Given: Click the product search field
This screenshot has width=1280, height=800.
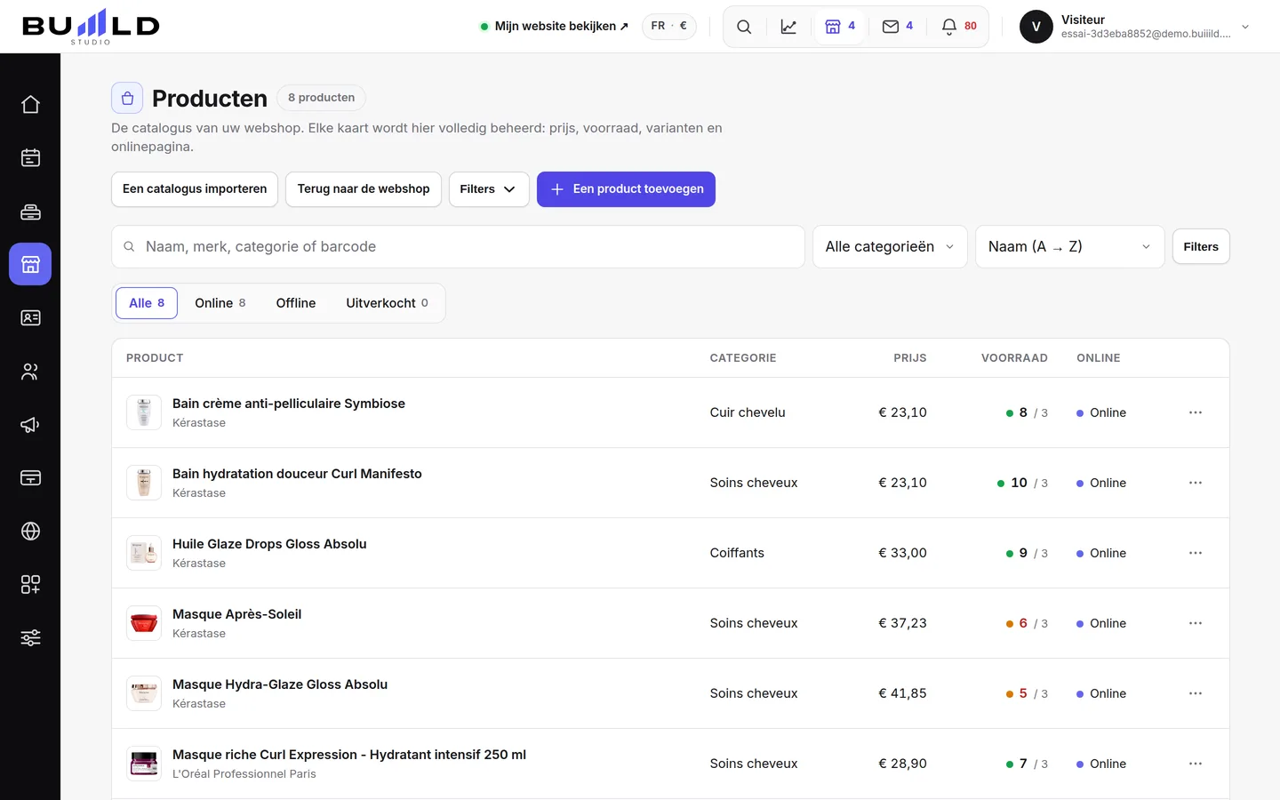Looking at the screenshot, I should tap(458, 246).
